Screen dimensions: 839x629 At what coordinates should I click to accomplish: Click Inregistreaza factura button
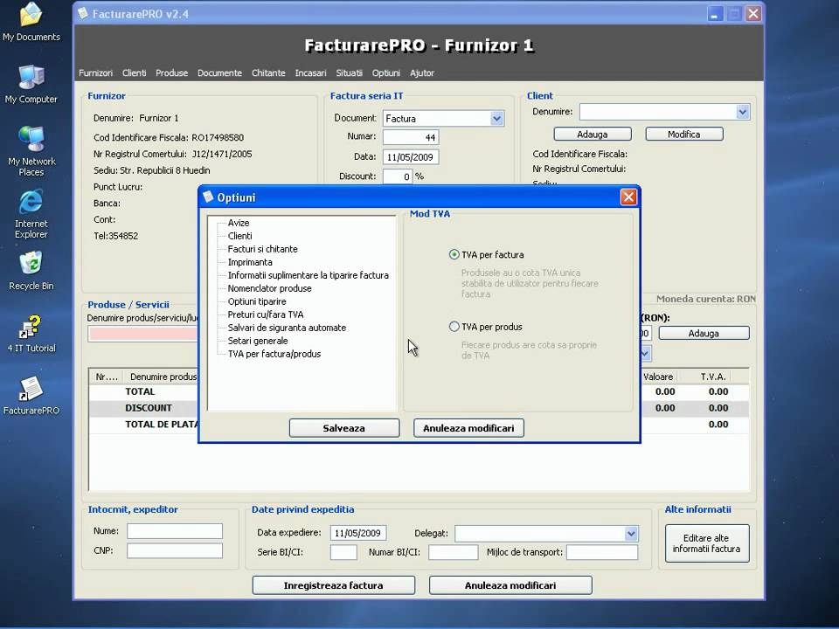tap(333, 585)
